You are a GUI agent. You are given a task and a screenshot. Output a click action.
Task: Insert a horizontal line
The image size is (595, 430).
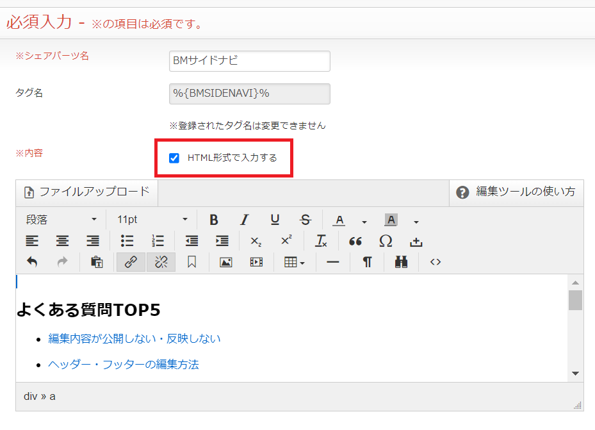click(332, 262)
